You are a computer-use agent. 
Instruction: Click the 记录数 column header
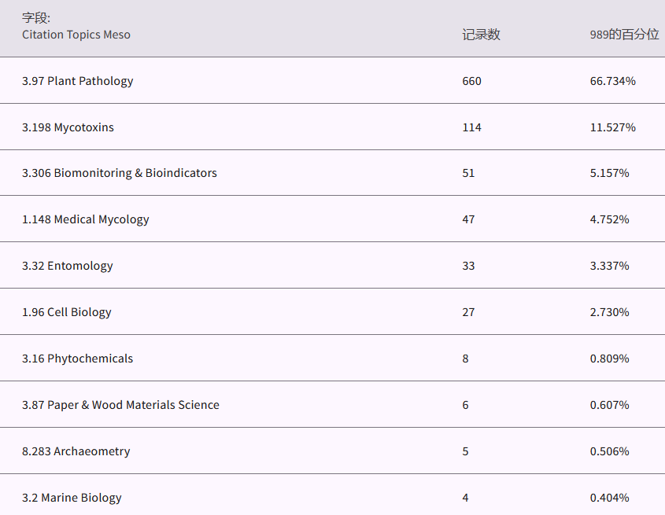[x=481, y=35]
